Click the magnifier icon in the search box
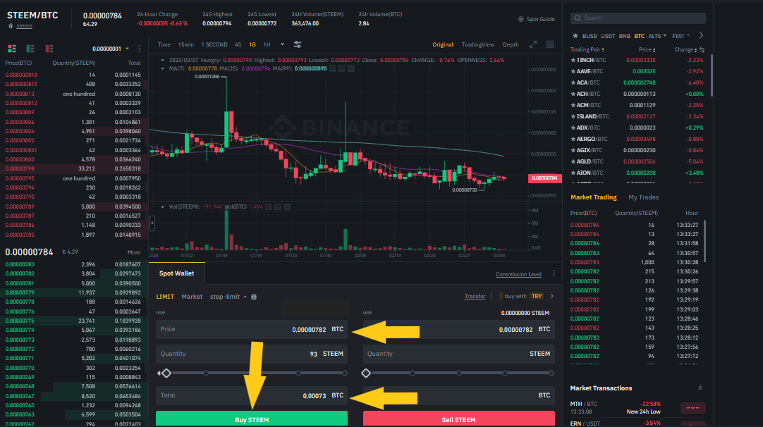763x427 pixels. coord(578,18)
